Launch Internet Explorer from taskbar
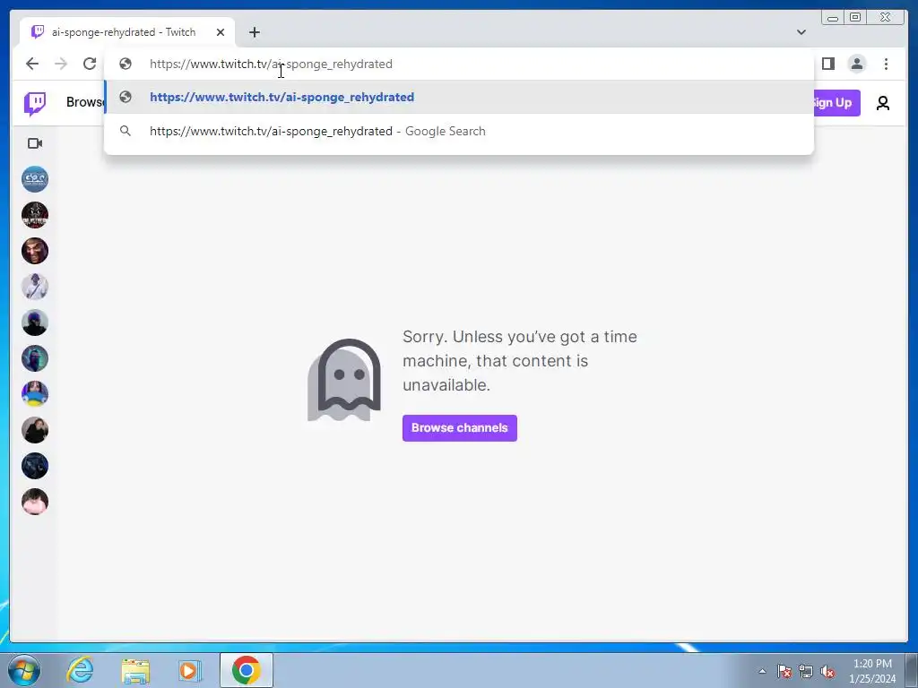The height and width of the screenshot is (688, 918). tap(80, 670)
